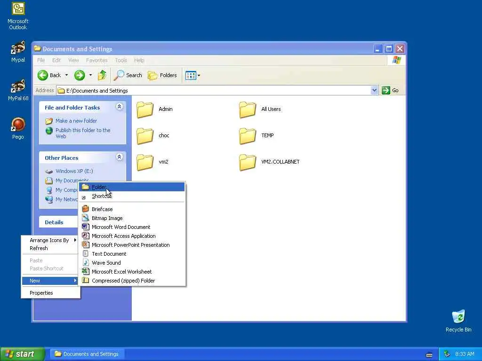Open My Documents in Other Places

[x=67, y=180]
